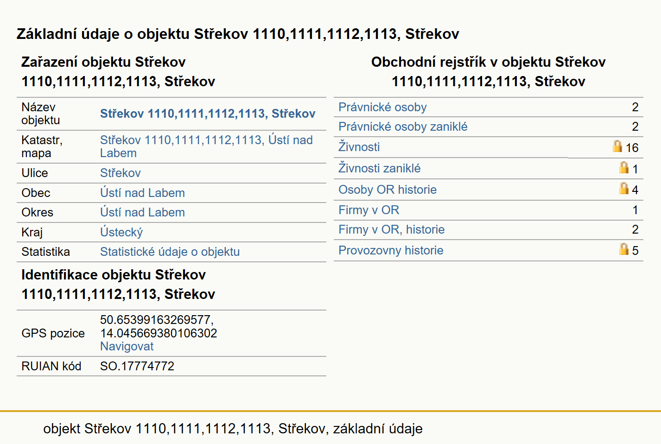Open Ústí nad Labem link in Okres row
The width and height of the screenshot is (661, 444).
142,212
